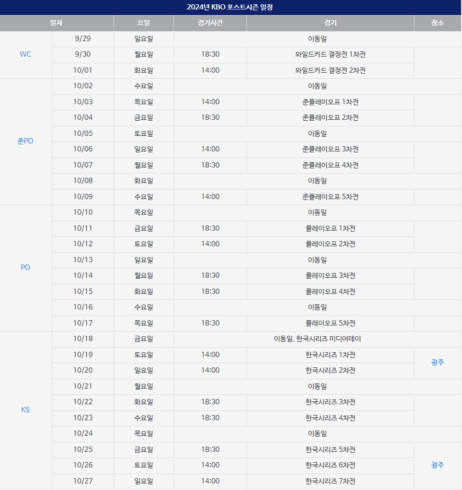Viewport: 462px width, 490px height.
Task: Open the 준PO series link
Action: (25, 141)
